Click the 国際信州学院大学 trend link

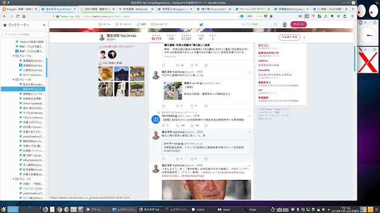(268, 53)
